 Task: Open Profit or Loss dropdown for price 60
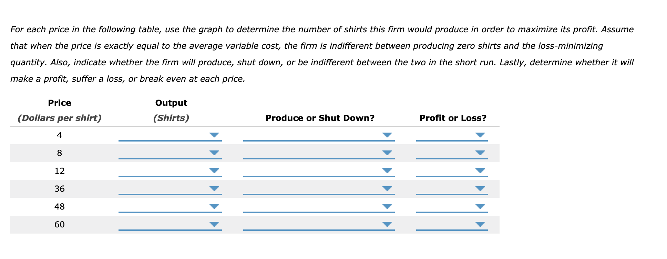point(480,224)
